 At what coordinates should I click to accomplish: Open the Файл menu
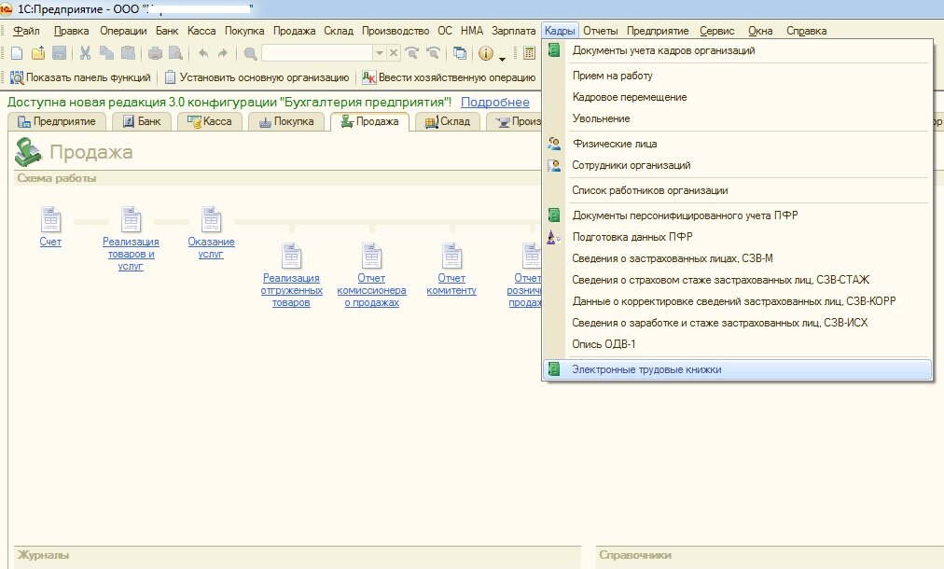point(26,31)
